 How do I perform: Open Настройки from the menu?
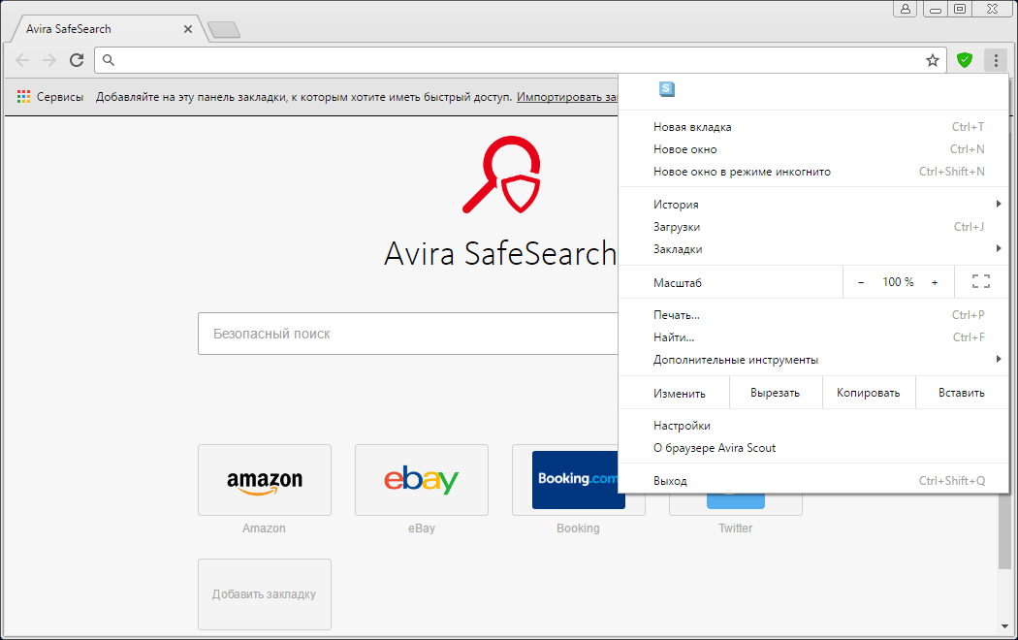[814, 426]
